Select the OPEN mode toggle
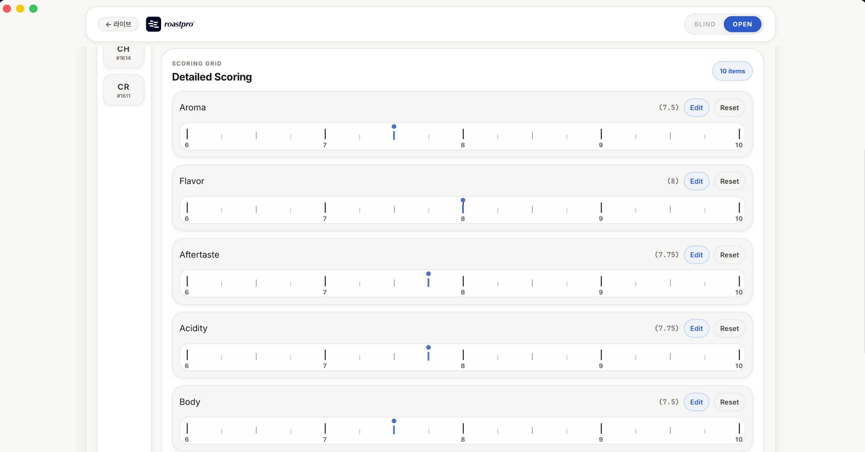865x452 pixels. (x=742, y=24)
